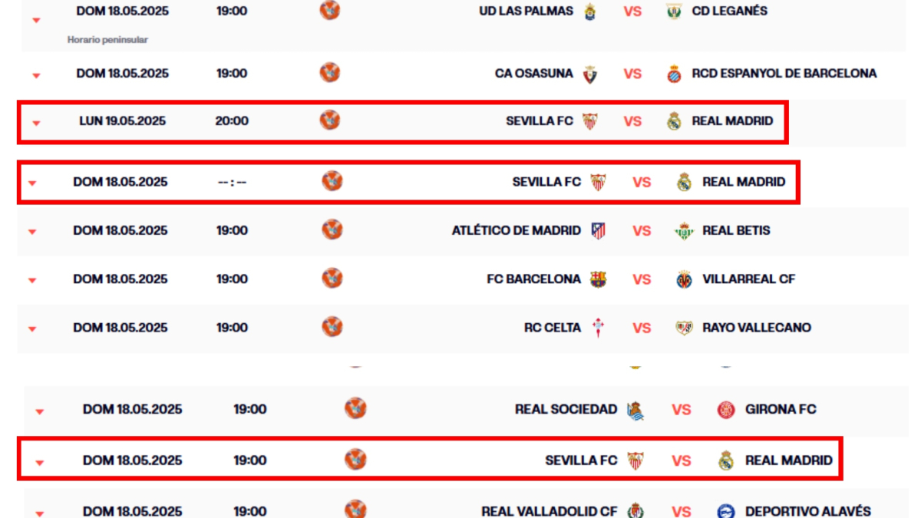Click the ball icon in the Real Sociedad row
Viewport: 921px width, 518px height.
click(355, 408)
